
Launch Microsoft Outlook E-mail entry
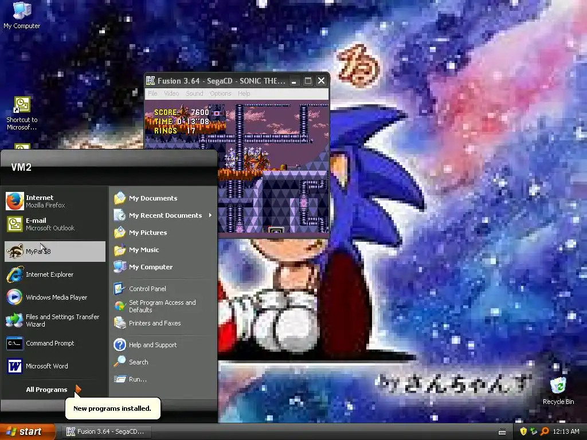click(x=54, y=224)
